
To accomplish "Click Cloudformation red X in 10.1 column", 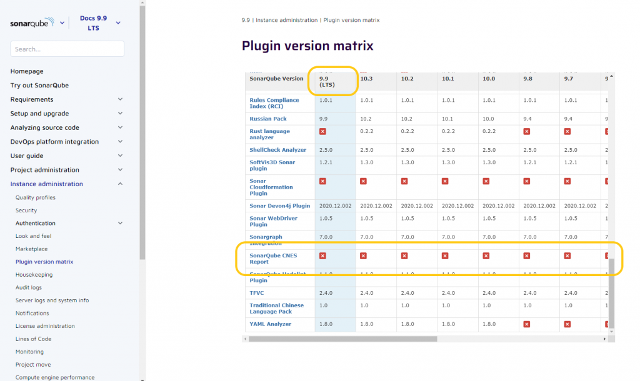I will click(x=445, y=181).
